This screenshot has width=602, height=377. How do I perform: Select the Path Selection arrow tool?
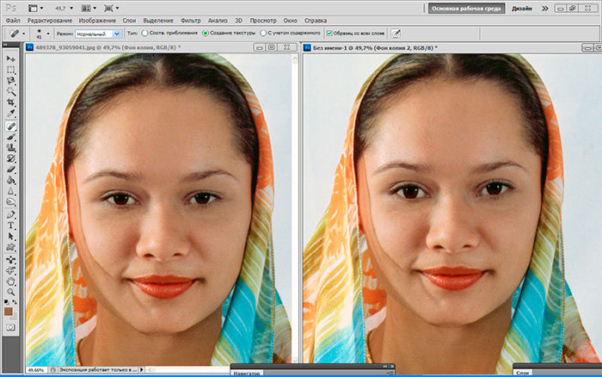point(10,237)
